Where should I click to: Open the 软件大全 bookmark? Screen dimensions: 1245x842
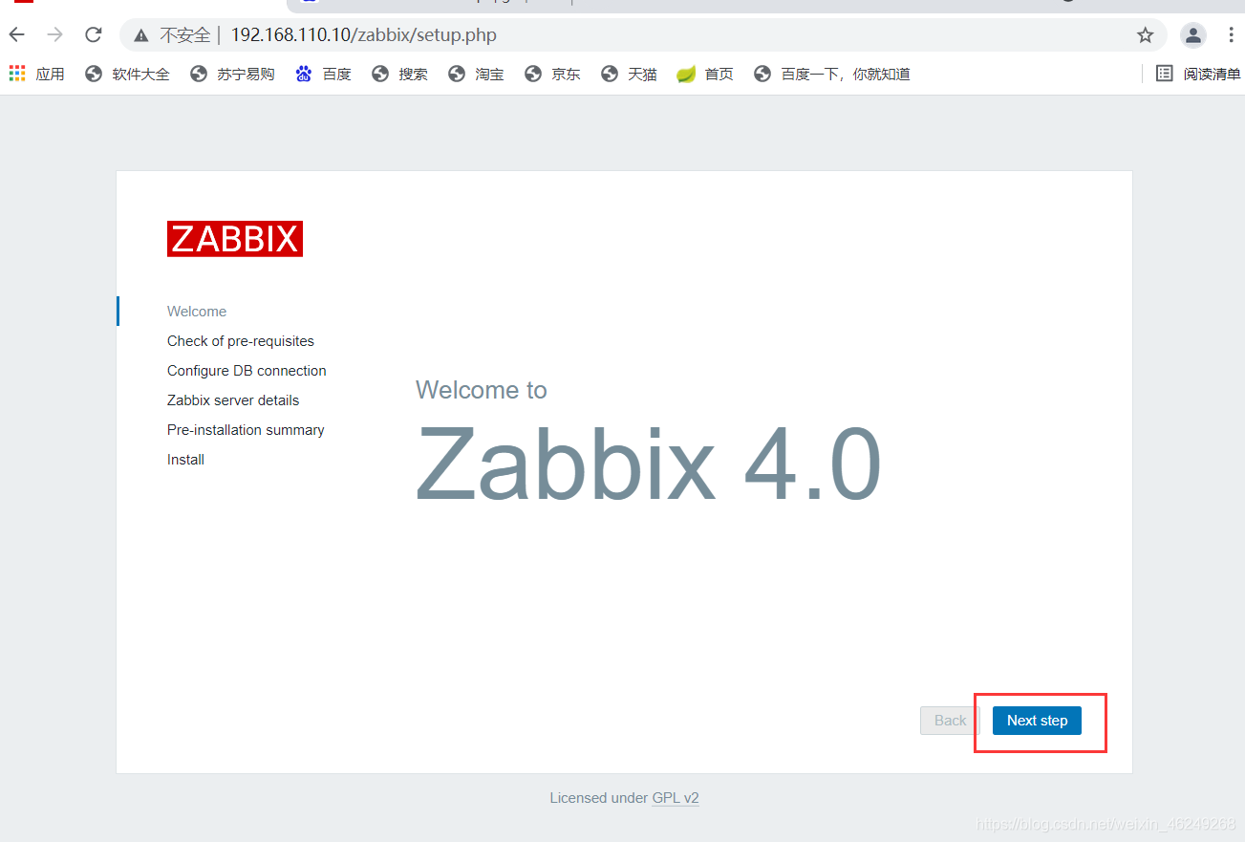coord(127,74)
